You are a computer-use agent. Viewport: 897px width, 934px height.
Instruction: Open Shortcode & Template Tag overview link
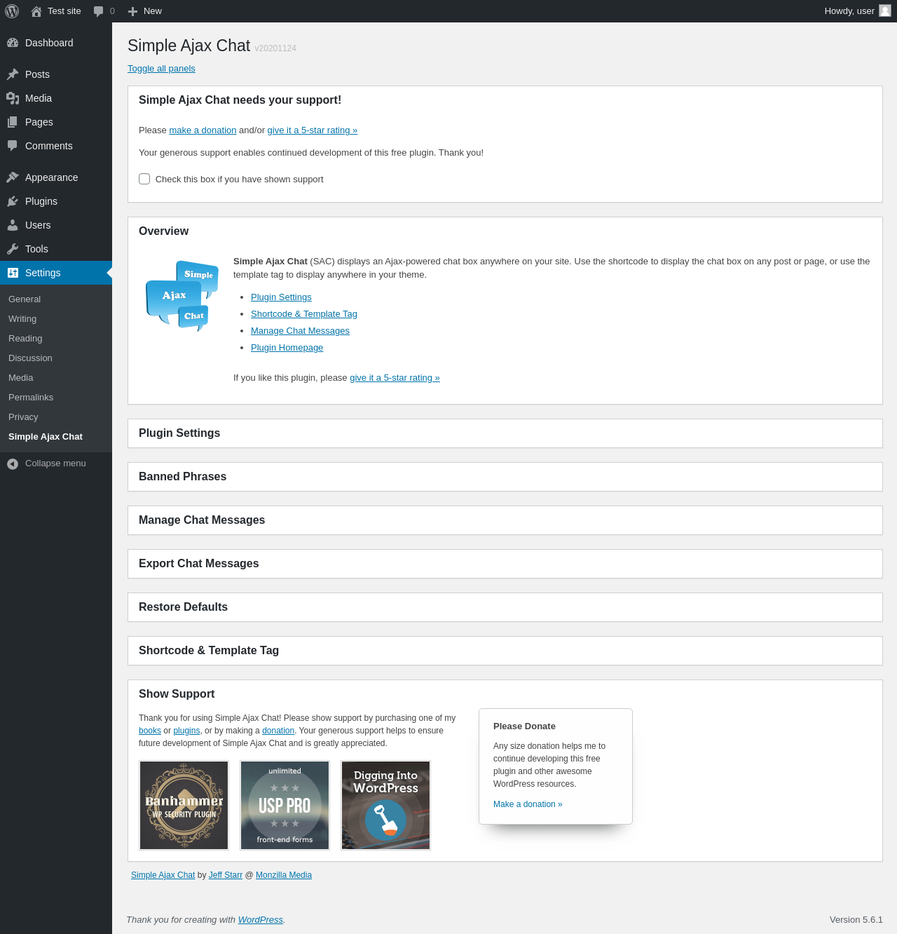[x=304, y=313]
